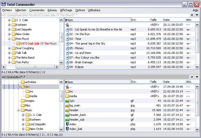Select file 07 - Any Colour you like
This screenshot has width=201, height=138.
tap(130, 58)
